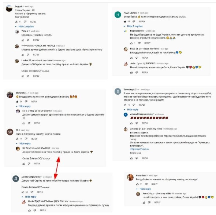This screenshot has width=216, height=215.
Task: Open Gans Gans profile picture
Action: (x=130, y=177)
